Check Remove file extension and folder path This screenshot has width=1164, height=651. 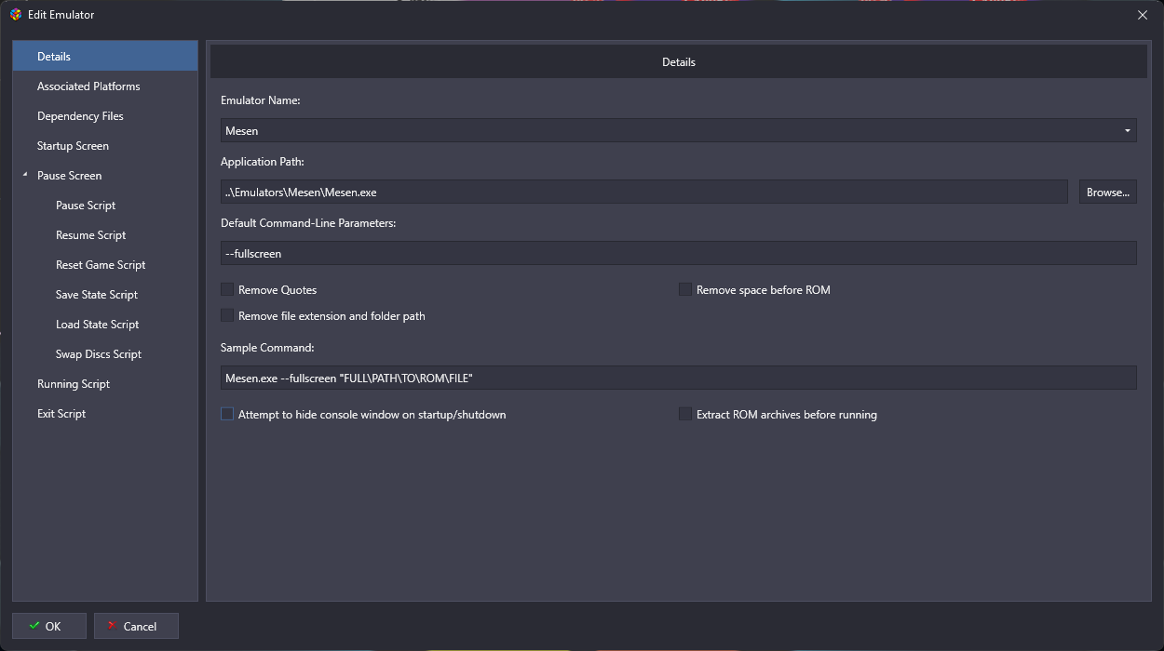(x=227, y=316)
